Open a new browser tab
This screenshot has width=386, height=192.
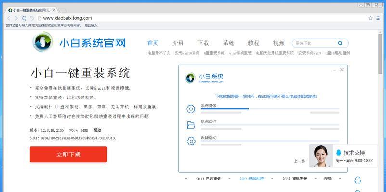[x=63, y=10]
